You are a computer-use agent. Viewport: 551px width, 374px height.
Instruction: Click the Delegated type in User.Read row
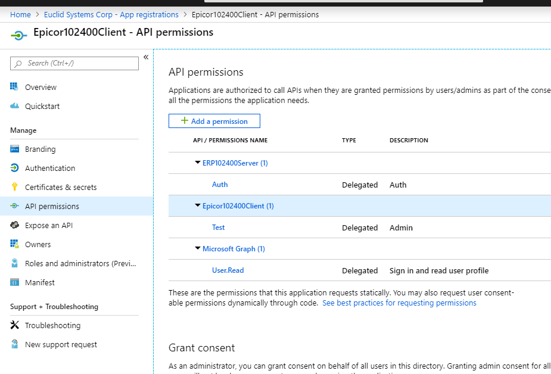(360, 270)
